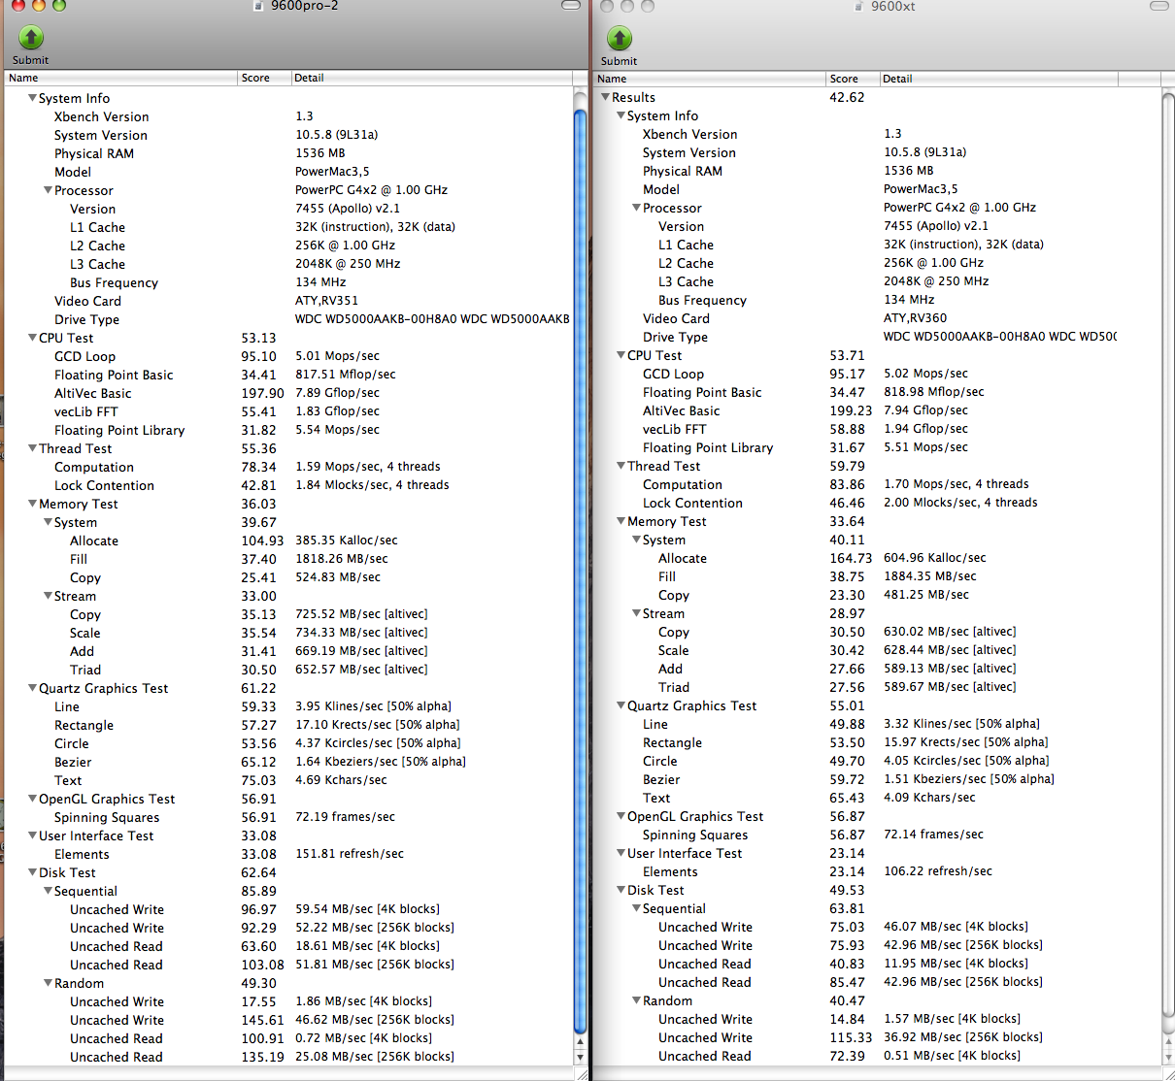Collapse the Processor group in 9600pro-2 window
This screenshot has width=1175, height=1081.
pos(48,190)
